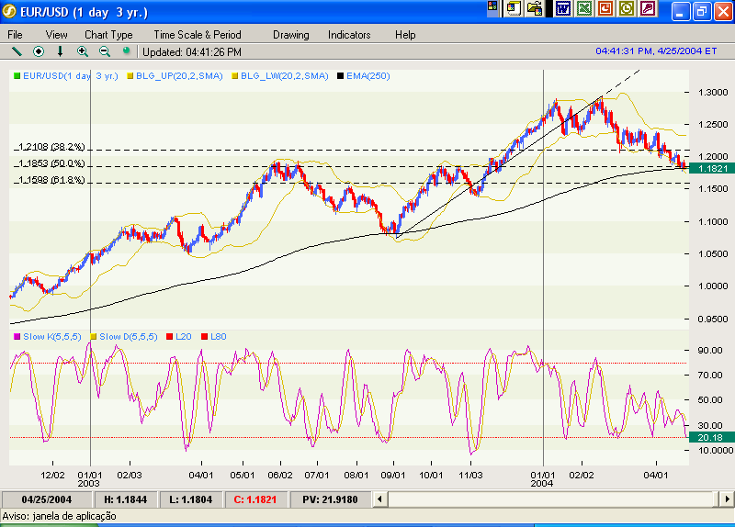The image size is (735, 527).
Task: Click the Slow K(5,5,5) legend label
Action: pyautogui.click(x=52, y=336)
